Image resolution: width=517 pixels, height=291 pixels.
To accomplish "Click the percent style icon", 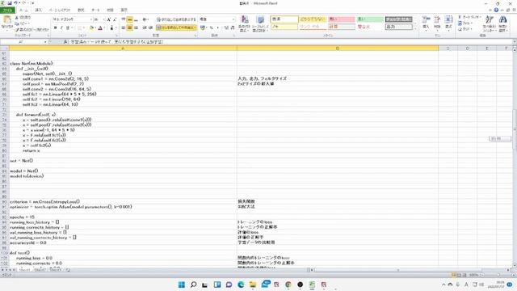I will click(x=212, y=28).
